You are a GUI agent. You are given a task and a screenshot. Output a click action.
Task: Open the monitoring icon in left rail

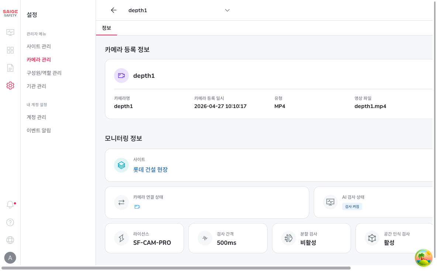(10, 32)
